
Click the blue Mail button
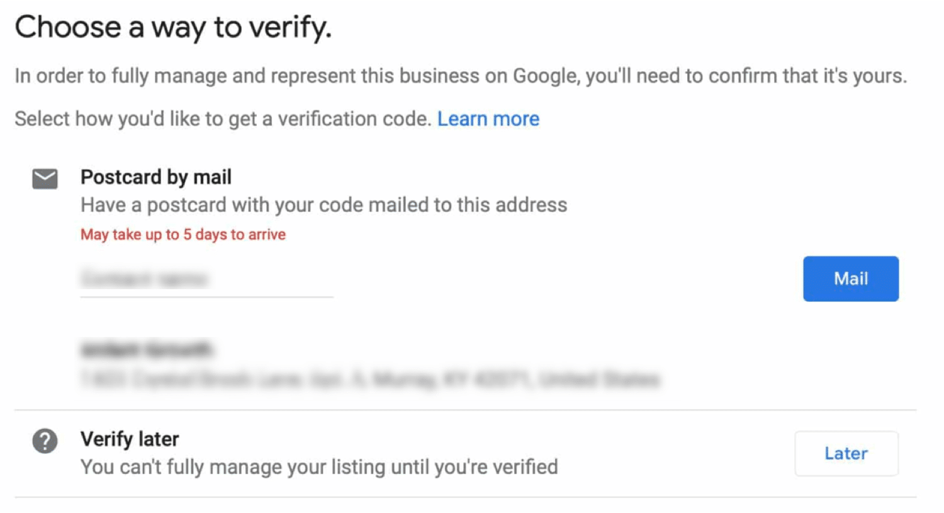click(850, 279)
